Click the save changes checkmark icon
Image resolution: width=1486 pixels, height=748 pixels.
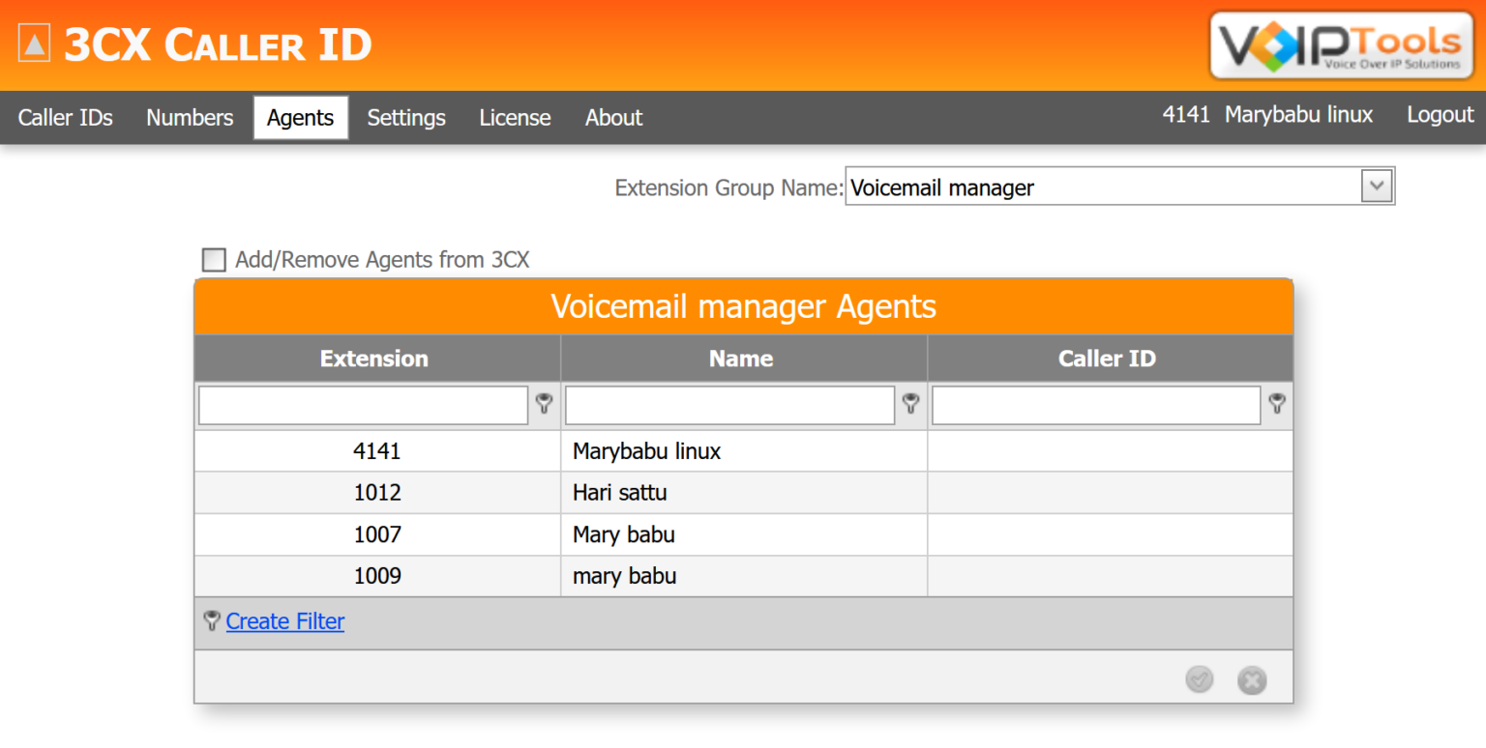(x=1199, y=680)
